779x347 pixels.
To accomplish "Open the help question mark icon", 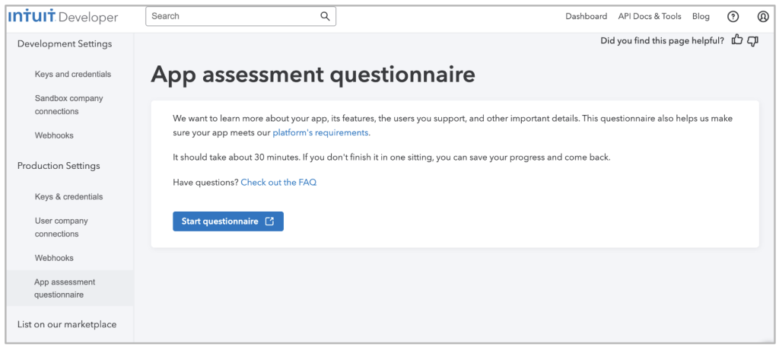I will [733, 17].
